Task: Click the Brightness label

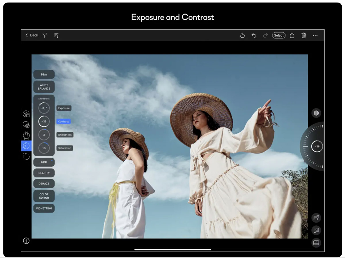Action: pos(65,135)
